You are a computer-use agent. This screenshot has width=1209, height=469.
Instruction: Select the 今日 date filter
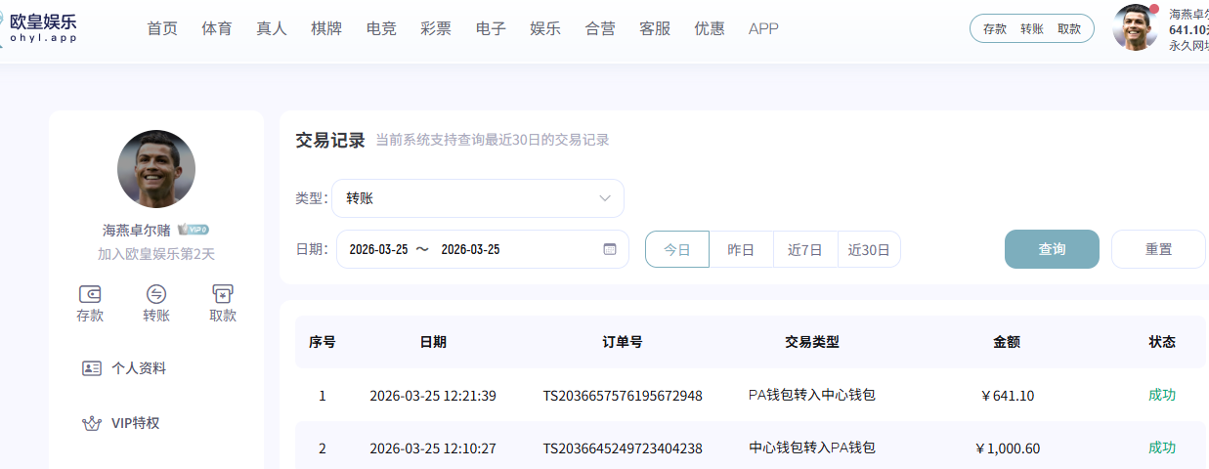677,249
